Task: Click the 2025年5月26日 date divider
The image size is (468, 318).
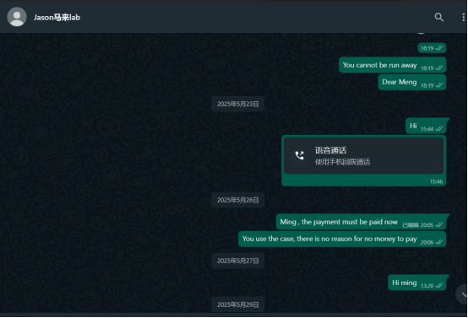Action: (238, 200)
